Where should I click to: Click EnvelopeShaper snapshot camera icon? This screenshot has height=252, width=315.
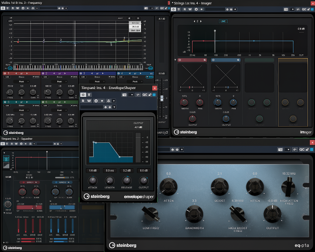(x=125, y=94)
